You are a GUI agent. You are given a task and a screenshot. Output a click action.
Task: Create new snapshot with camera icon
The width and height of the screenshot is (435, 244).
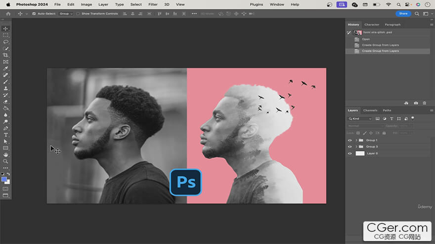416,103
